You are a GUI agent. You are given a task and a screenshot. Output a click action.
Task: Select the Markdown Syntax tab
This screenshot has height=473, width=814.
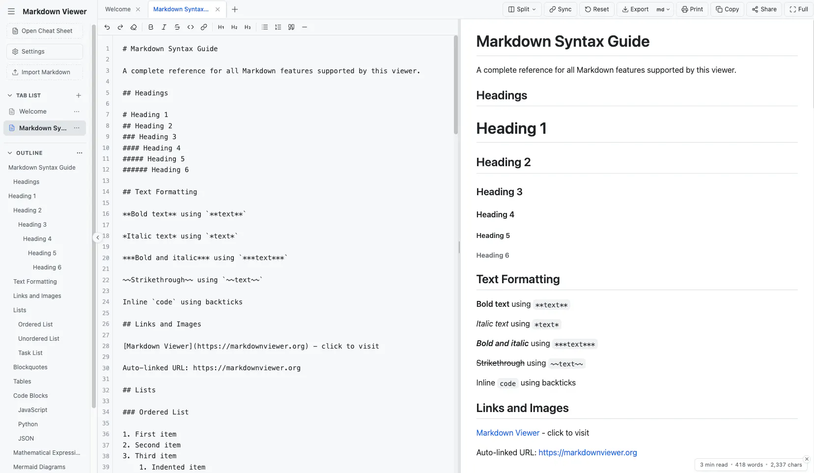[181, 9]
